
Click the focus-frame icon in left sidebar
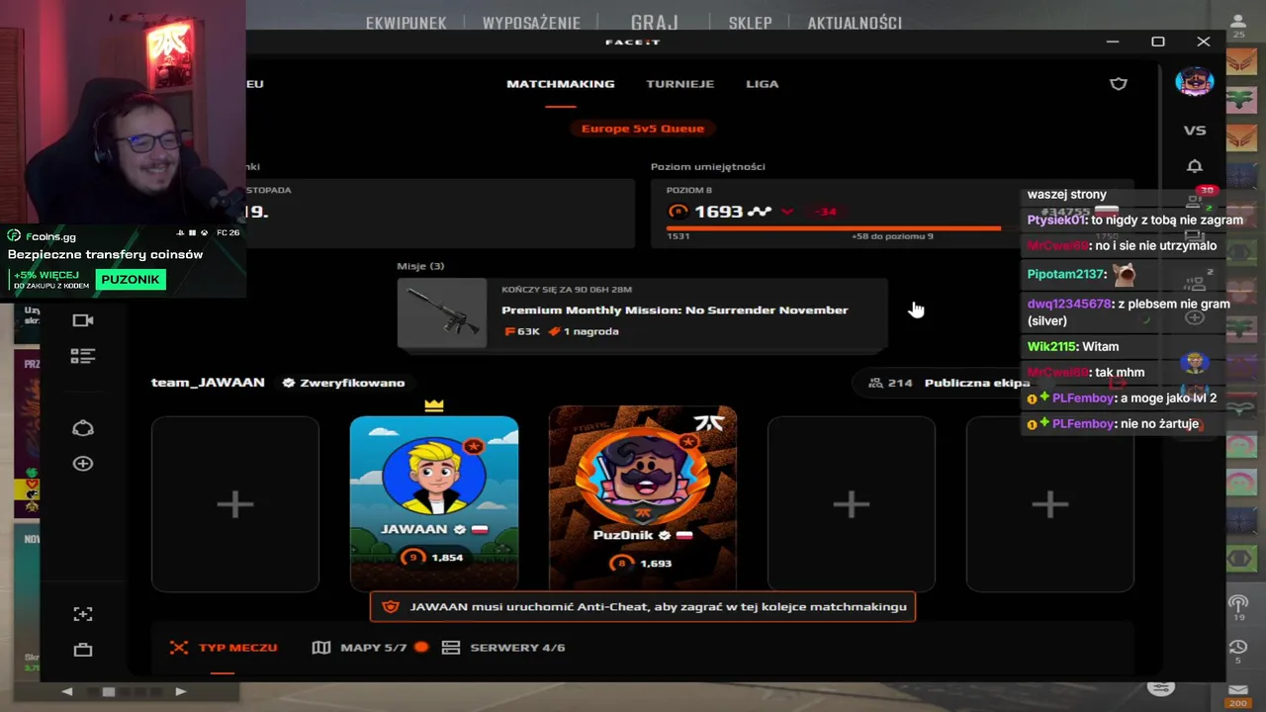[83, 614]
